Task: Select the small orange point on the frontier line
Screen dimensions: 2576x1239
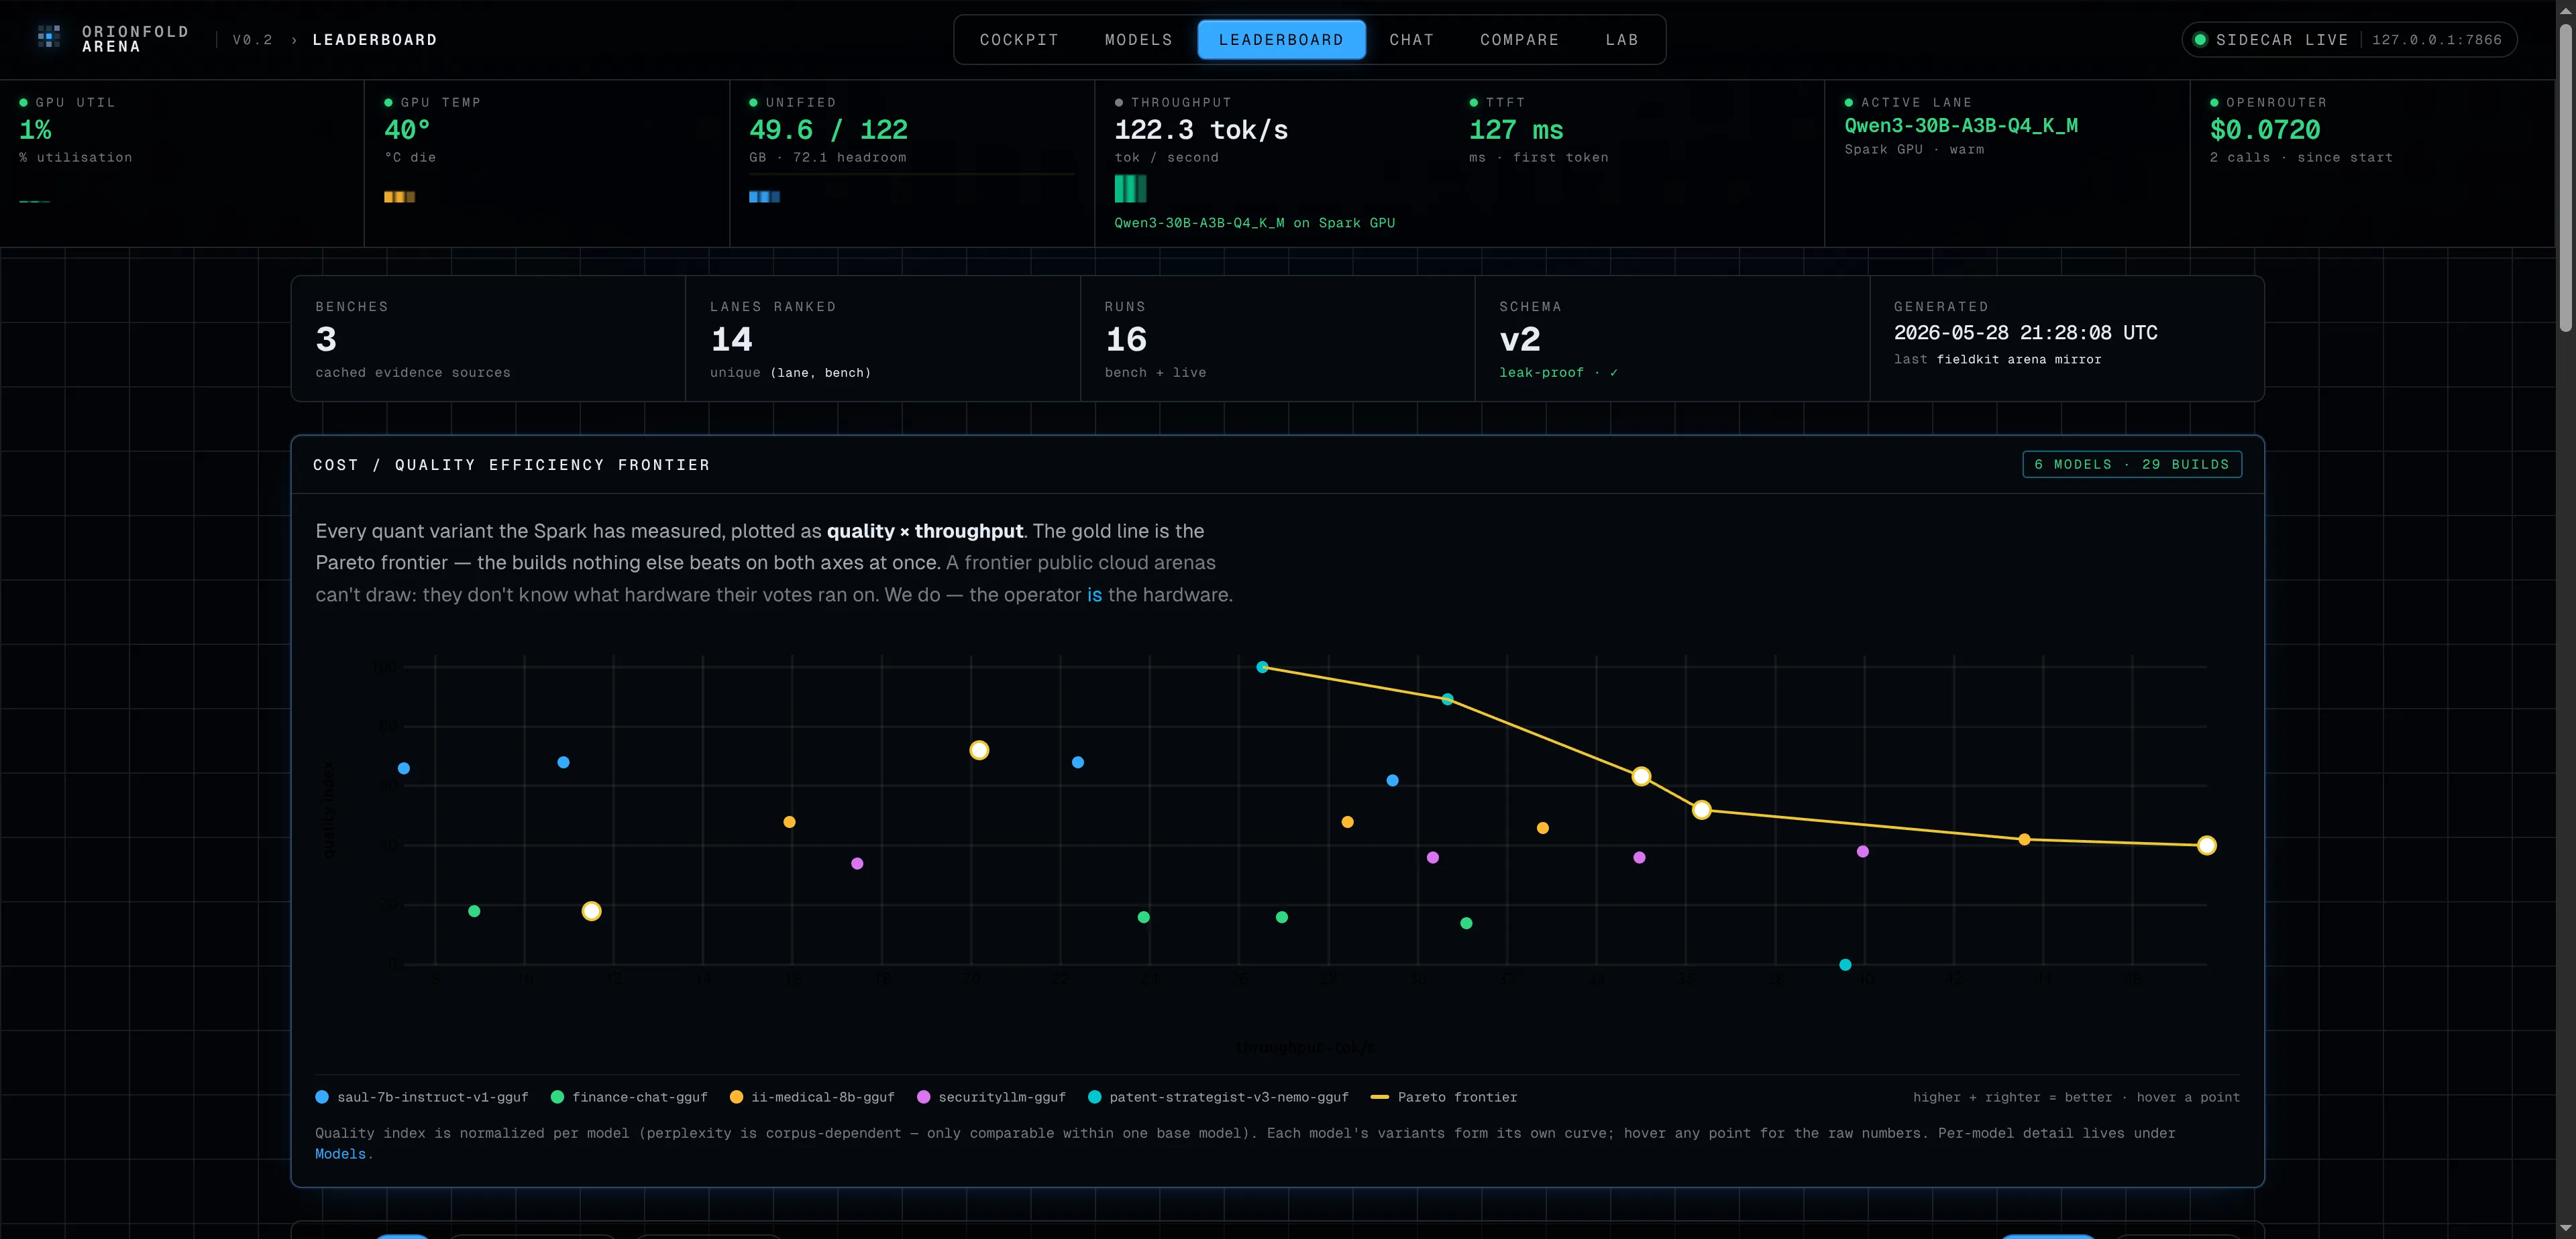Action: pos(2024,839)
